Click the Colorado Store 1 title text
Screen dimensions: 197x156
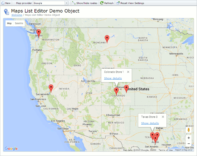point(114,72)
